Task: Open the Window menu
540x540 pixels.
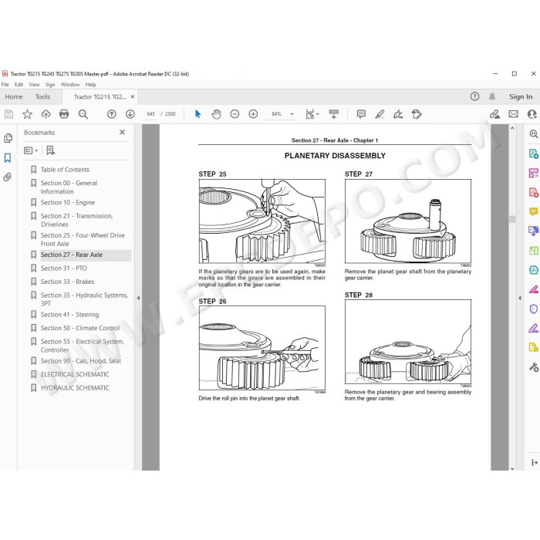Action: [x=70, y=84]
